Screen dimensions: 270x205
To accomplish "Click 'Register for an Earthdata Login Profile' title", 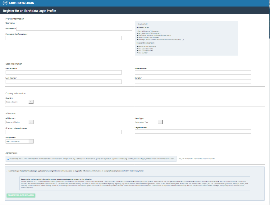I will 30,11.
